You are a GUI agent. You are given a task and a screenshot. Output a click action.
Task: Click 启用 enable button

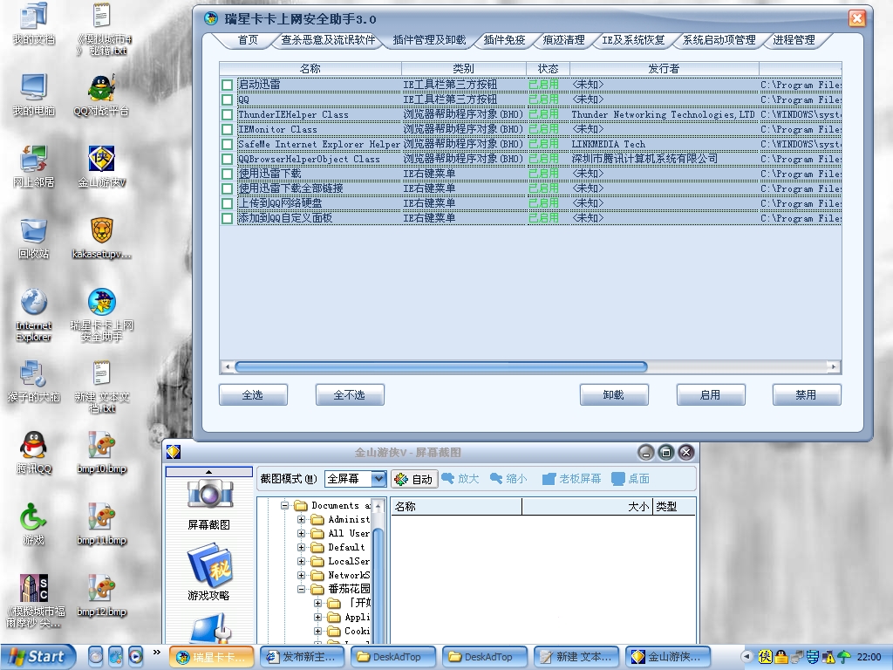pos(711,395)
